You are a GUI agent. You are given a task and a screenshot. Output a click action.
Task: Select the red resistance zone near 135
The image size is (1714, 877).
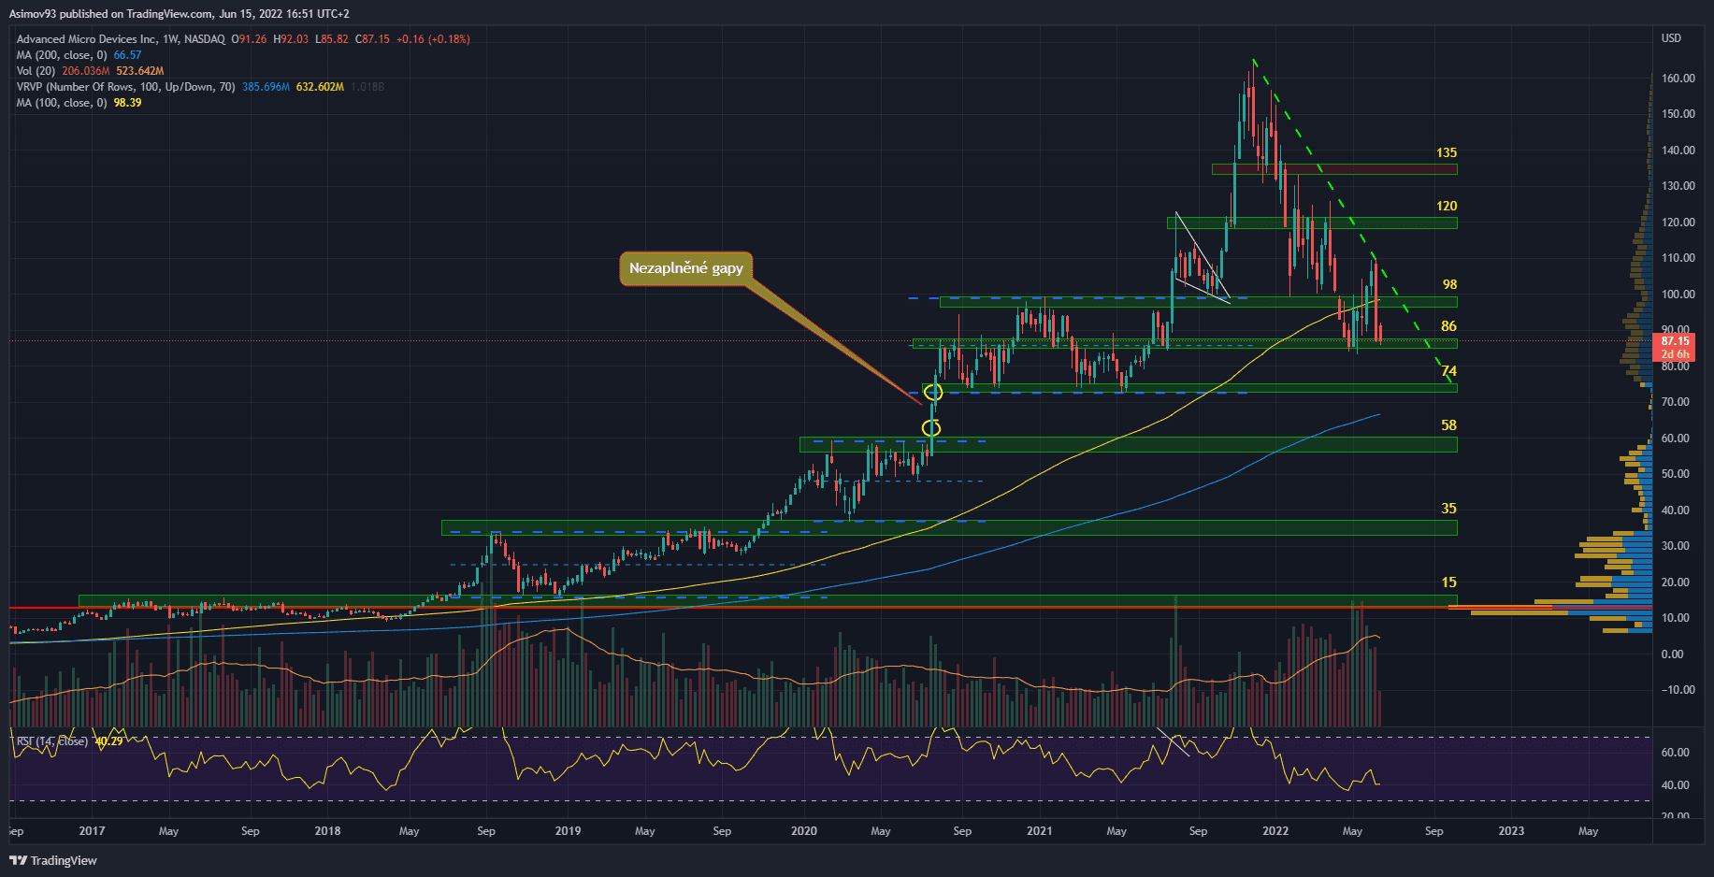1333,169
